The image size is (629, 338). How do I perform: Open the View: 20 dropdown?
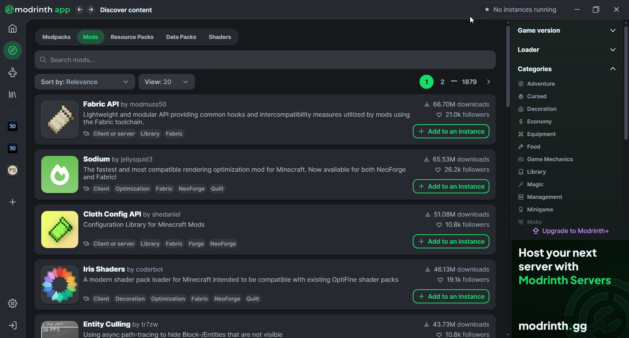[167, 82]
